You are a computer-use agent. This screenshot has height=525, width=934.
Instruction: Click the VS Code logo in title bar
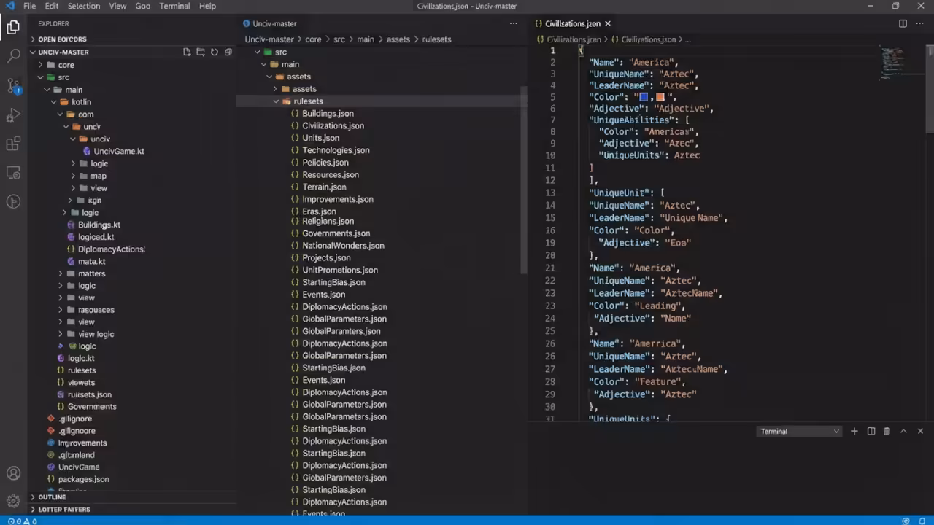pos(10,6)
